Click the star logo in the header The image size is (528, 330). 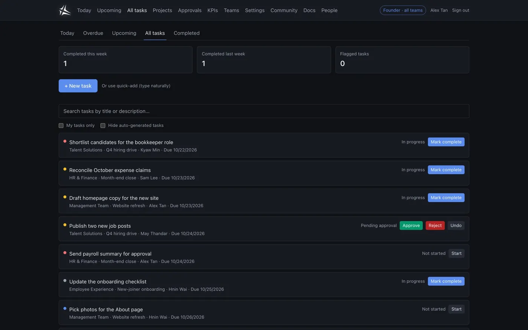(65, 10)
